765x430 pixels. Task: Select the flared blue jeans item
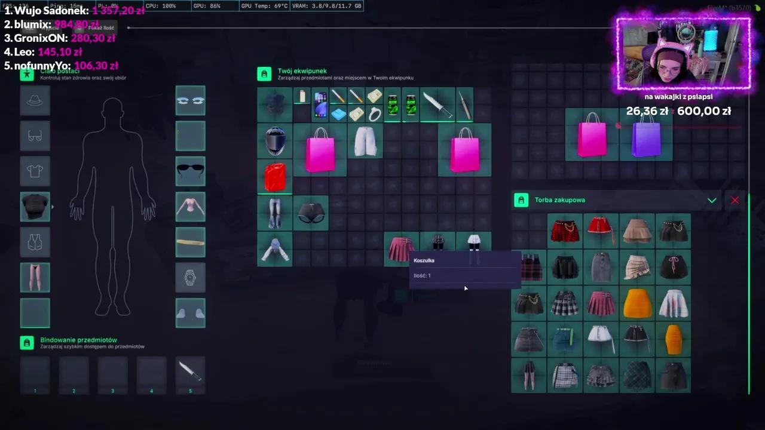click(x=275, y=213)
